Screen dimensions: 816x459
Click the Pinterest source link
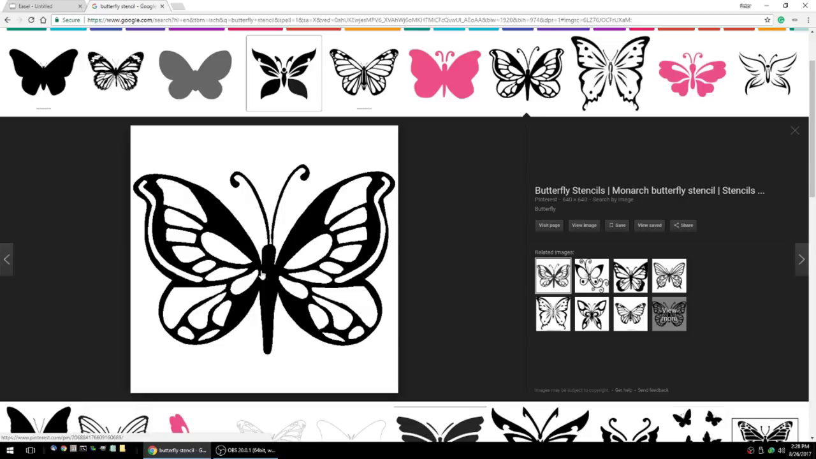(x=546, y=200)
